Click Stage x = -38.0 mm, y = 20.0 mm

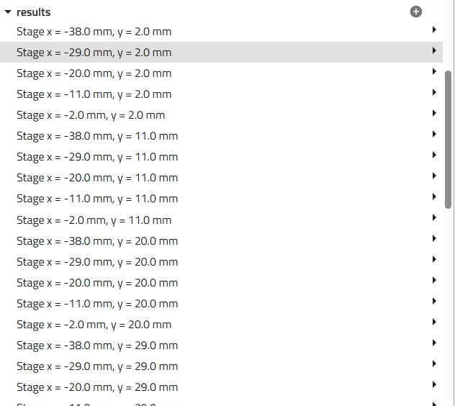(97, 241)
